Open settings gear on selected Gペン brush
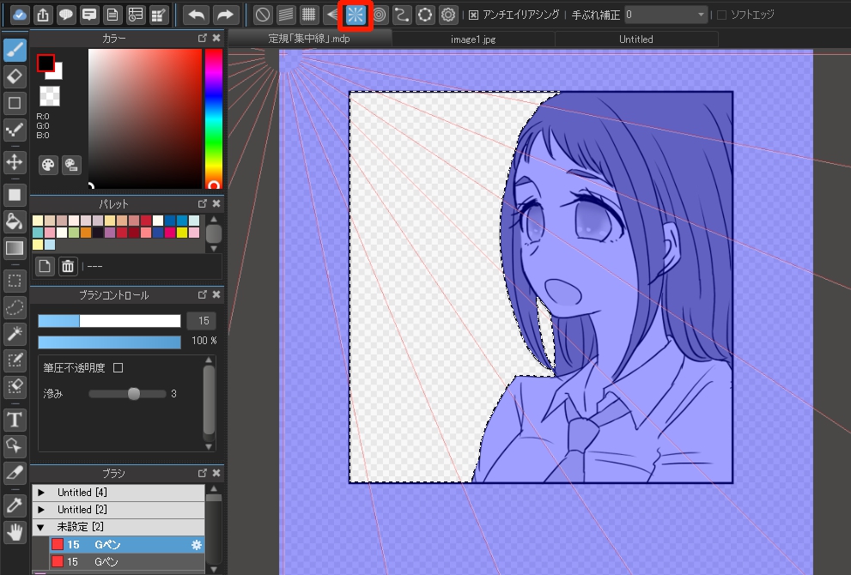851x575 pixels. 196,544
